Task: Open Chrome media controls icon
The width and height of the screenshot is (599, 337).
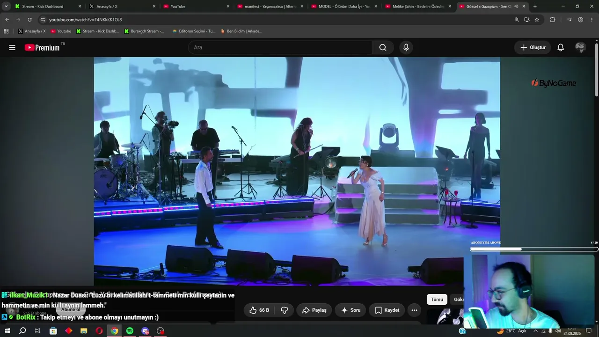Action: [x=569, y=20]
